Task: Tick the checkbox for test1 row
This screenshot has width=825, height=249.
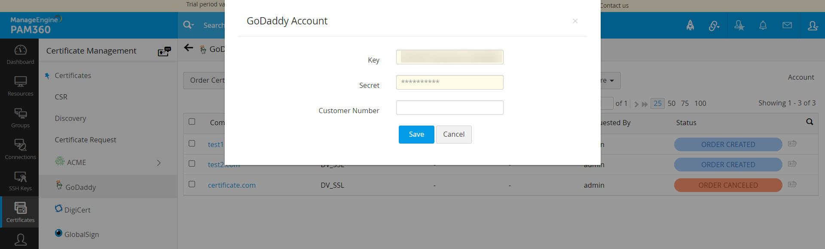Action: 192,144
